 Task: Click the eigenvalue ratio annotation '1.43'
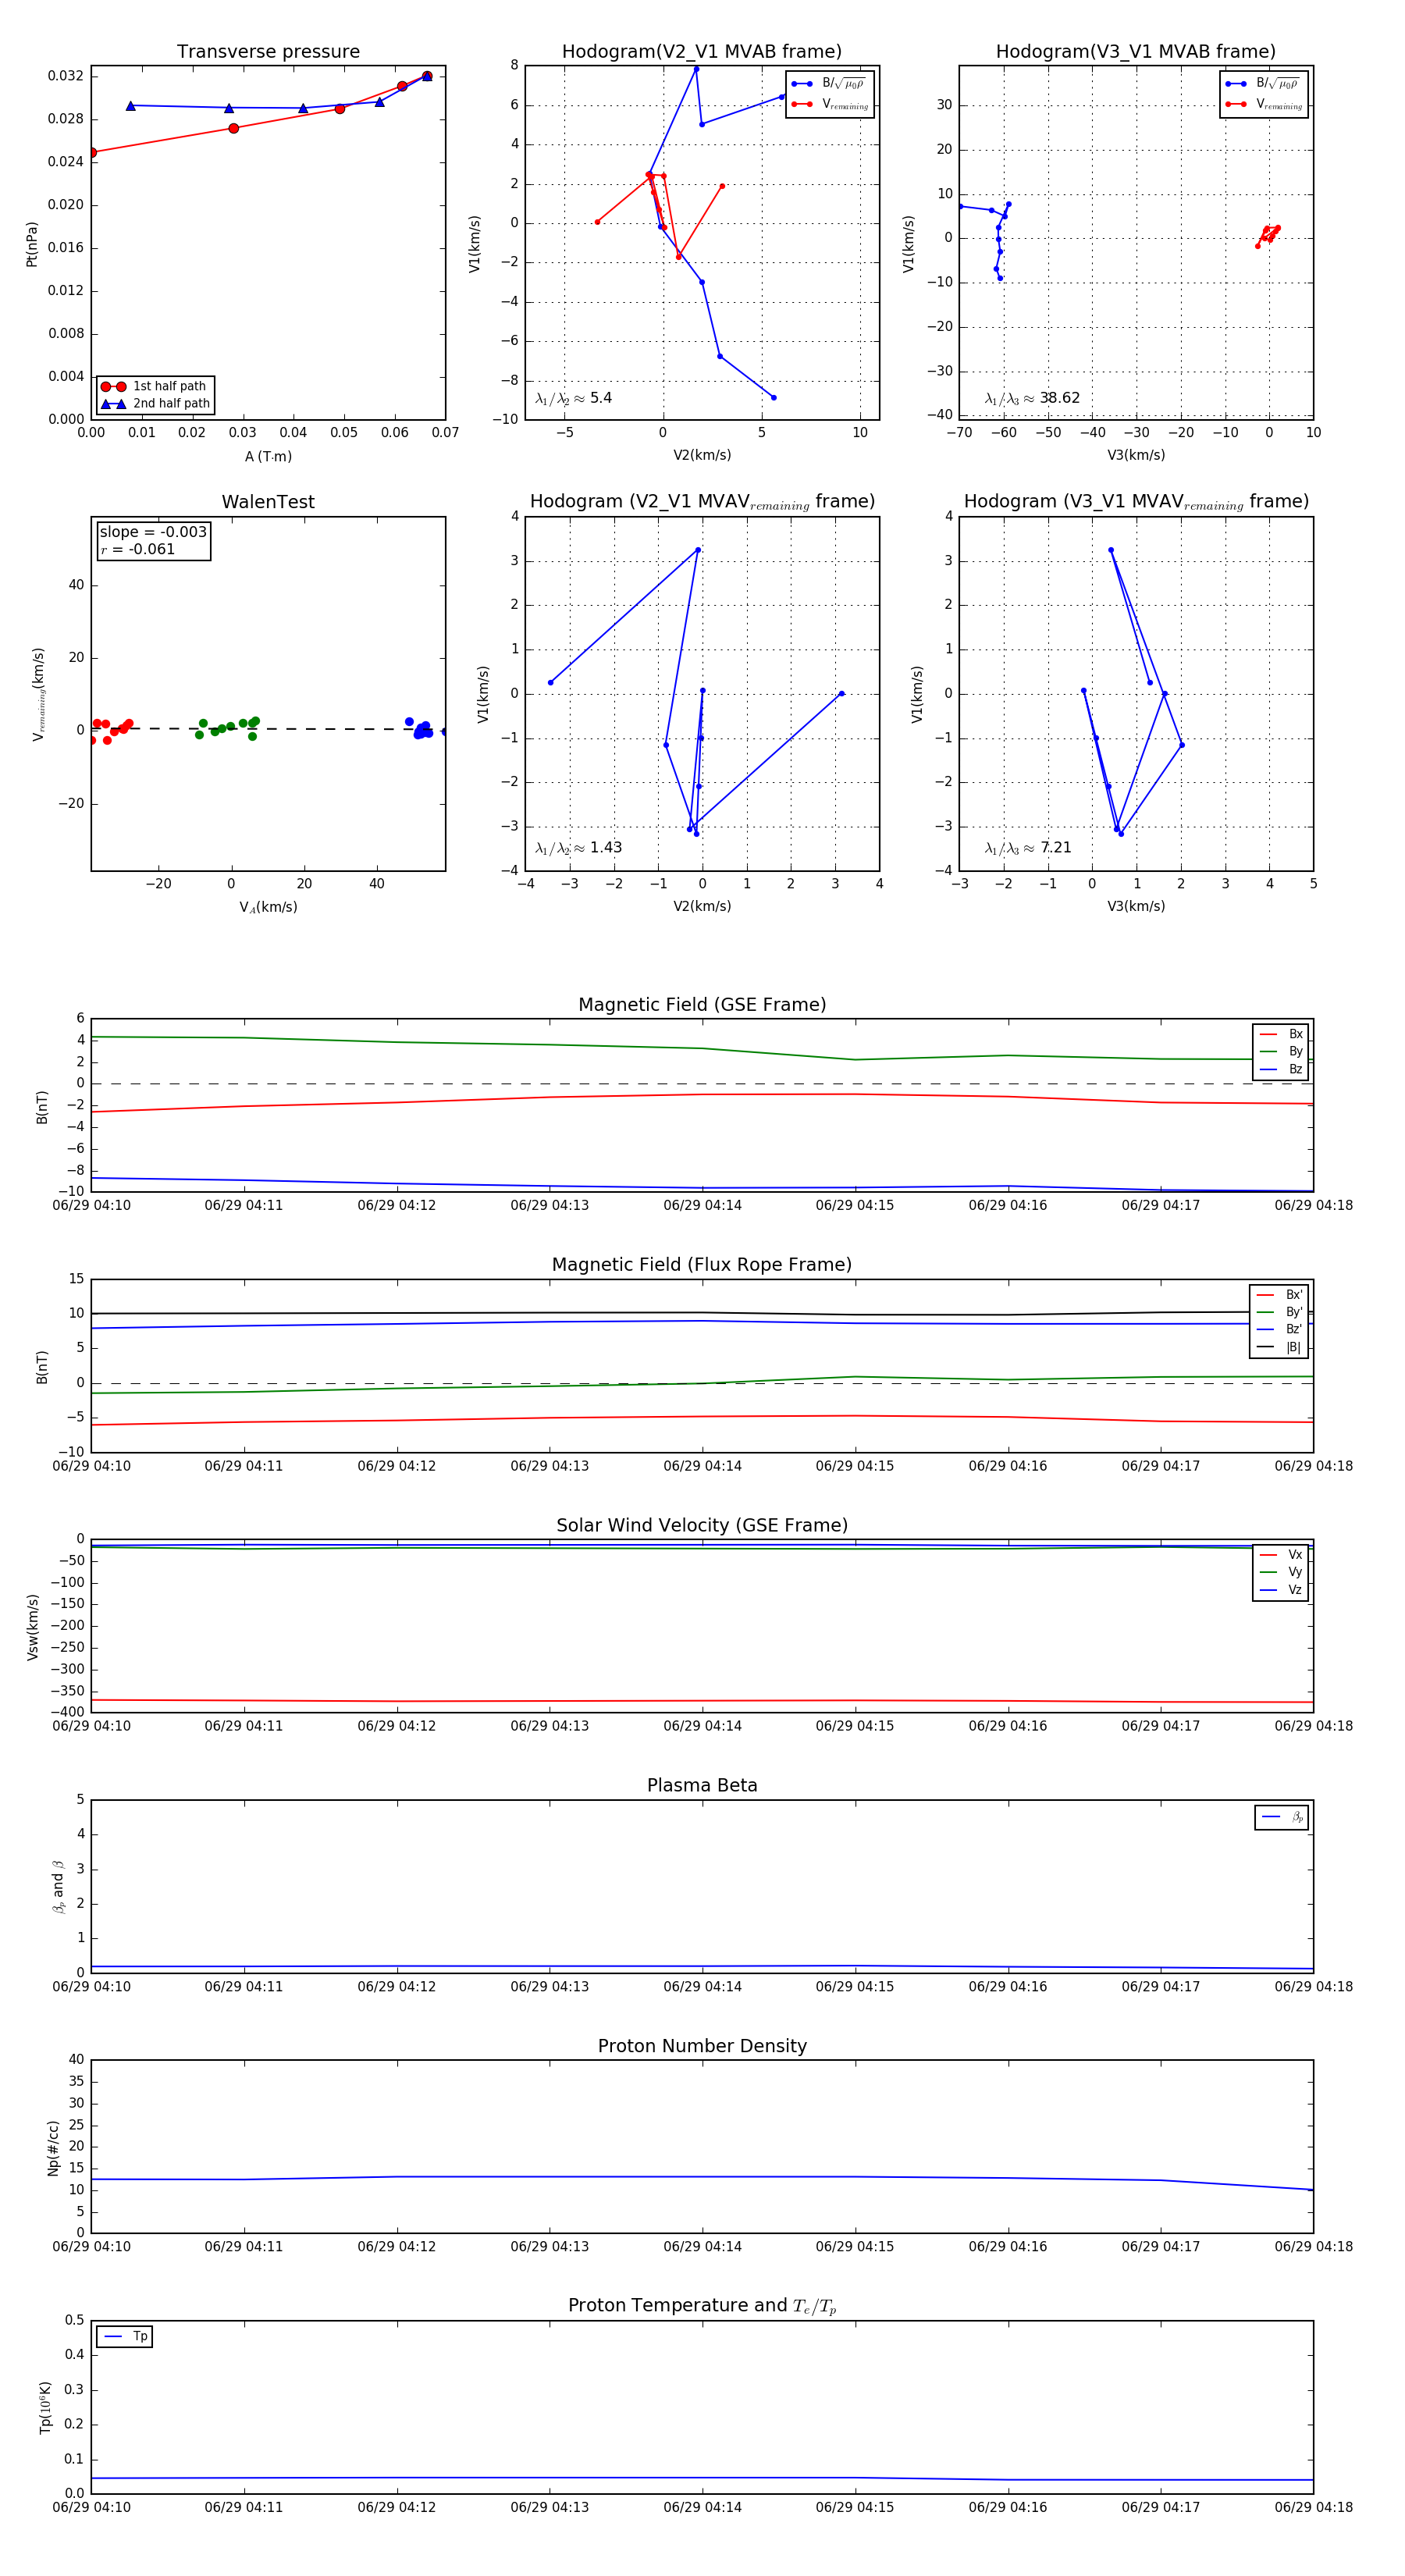pos(578,848)
